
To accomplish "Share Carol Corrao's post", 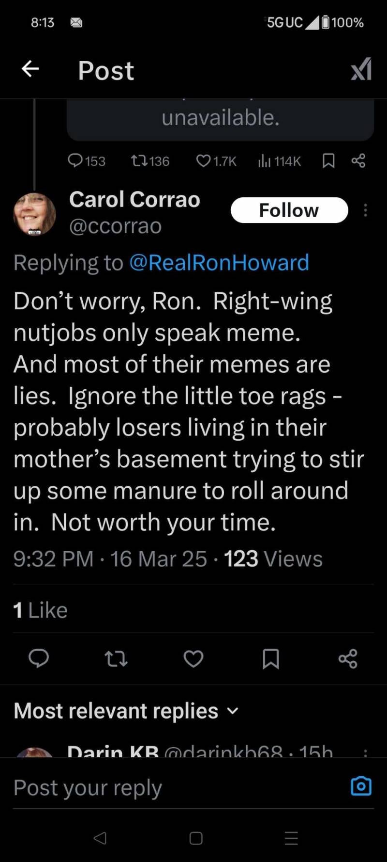I will [x=348, y=658].
